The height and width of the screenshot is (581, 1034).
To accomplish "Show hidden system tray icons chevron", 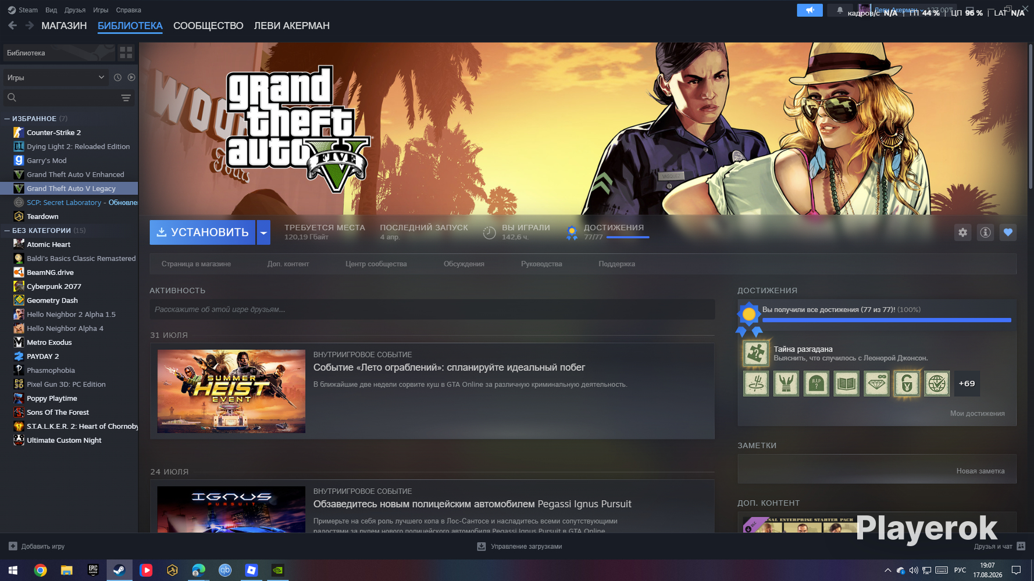I will click(887, 571).
